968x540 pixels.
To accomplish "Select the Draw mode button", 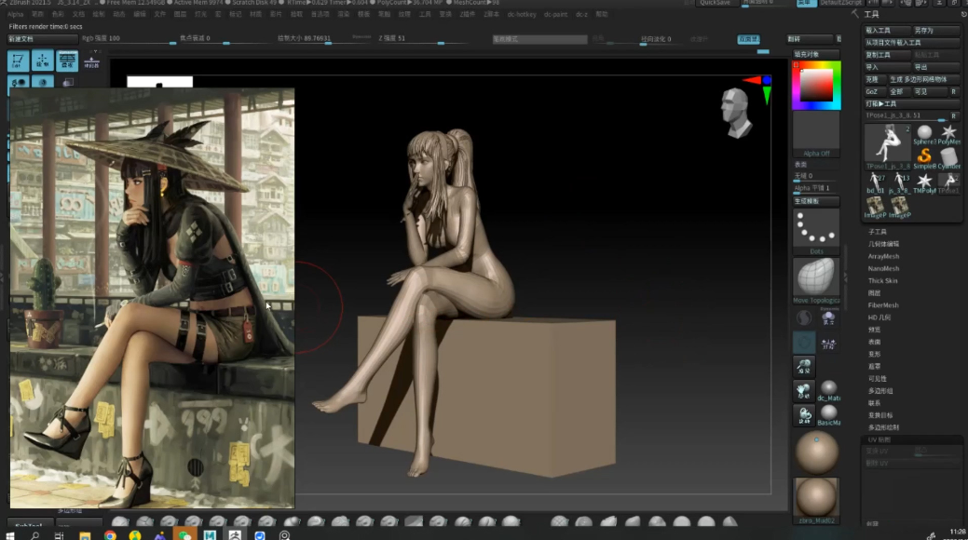I will (x=43, y=61).
